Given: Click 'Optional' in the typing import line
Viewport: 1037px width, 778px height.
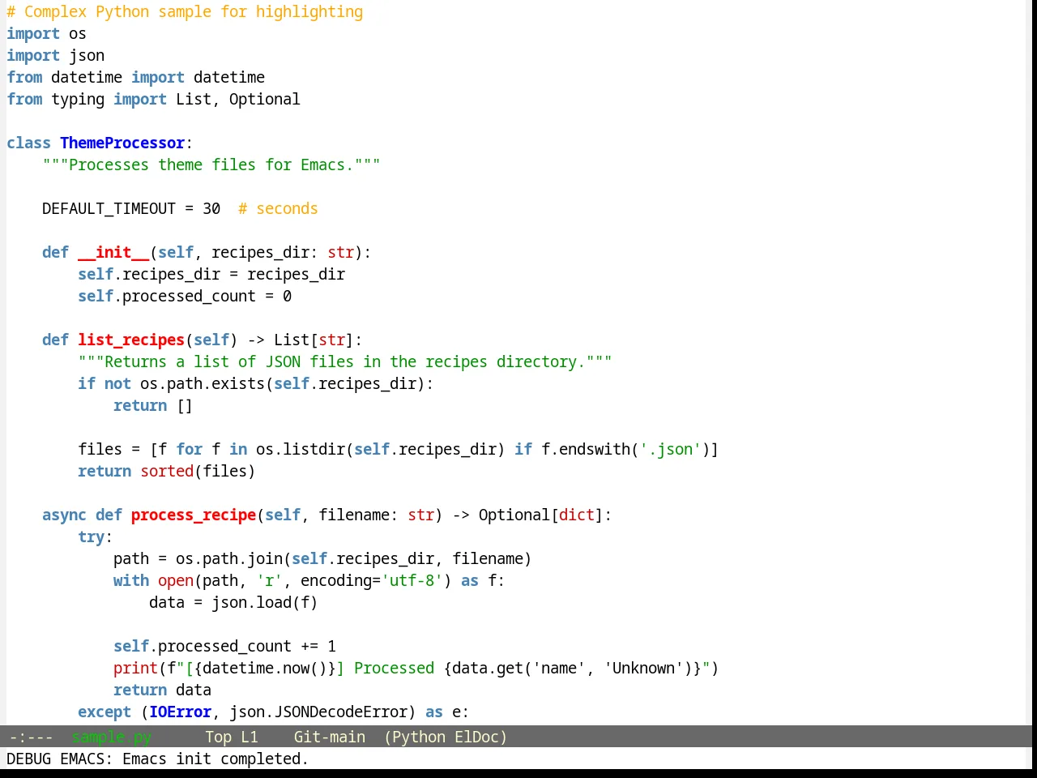Looking at the screenshot, I should (264, 99).
